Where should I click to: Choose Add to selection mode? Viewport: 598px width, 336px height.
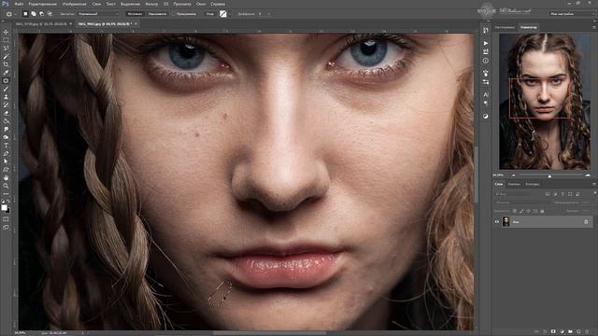point(34,14)
